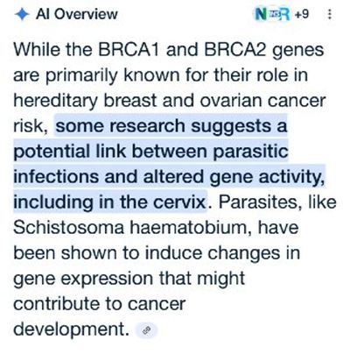350x354 pixels.
Task: Open the link chip icon after development
Action: click(147, 330)
